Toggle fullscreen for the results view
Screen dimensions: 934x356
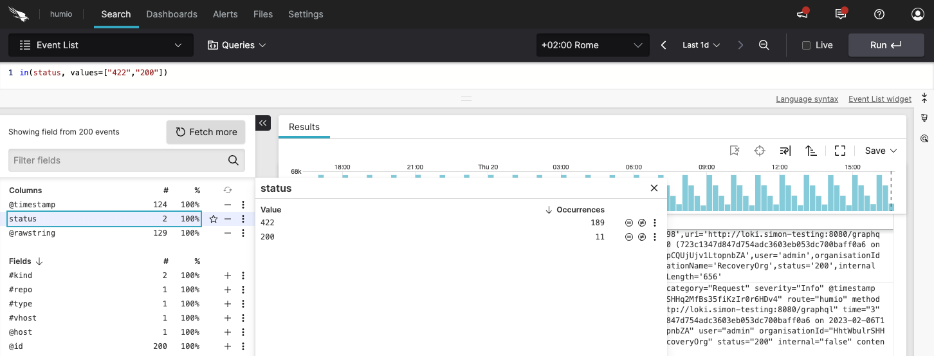(x=839, y=151)
